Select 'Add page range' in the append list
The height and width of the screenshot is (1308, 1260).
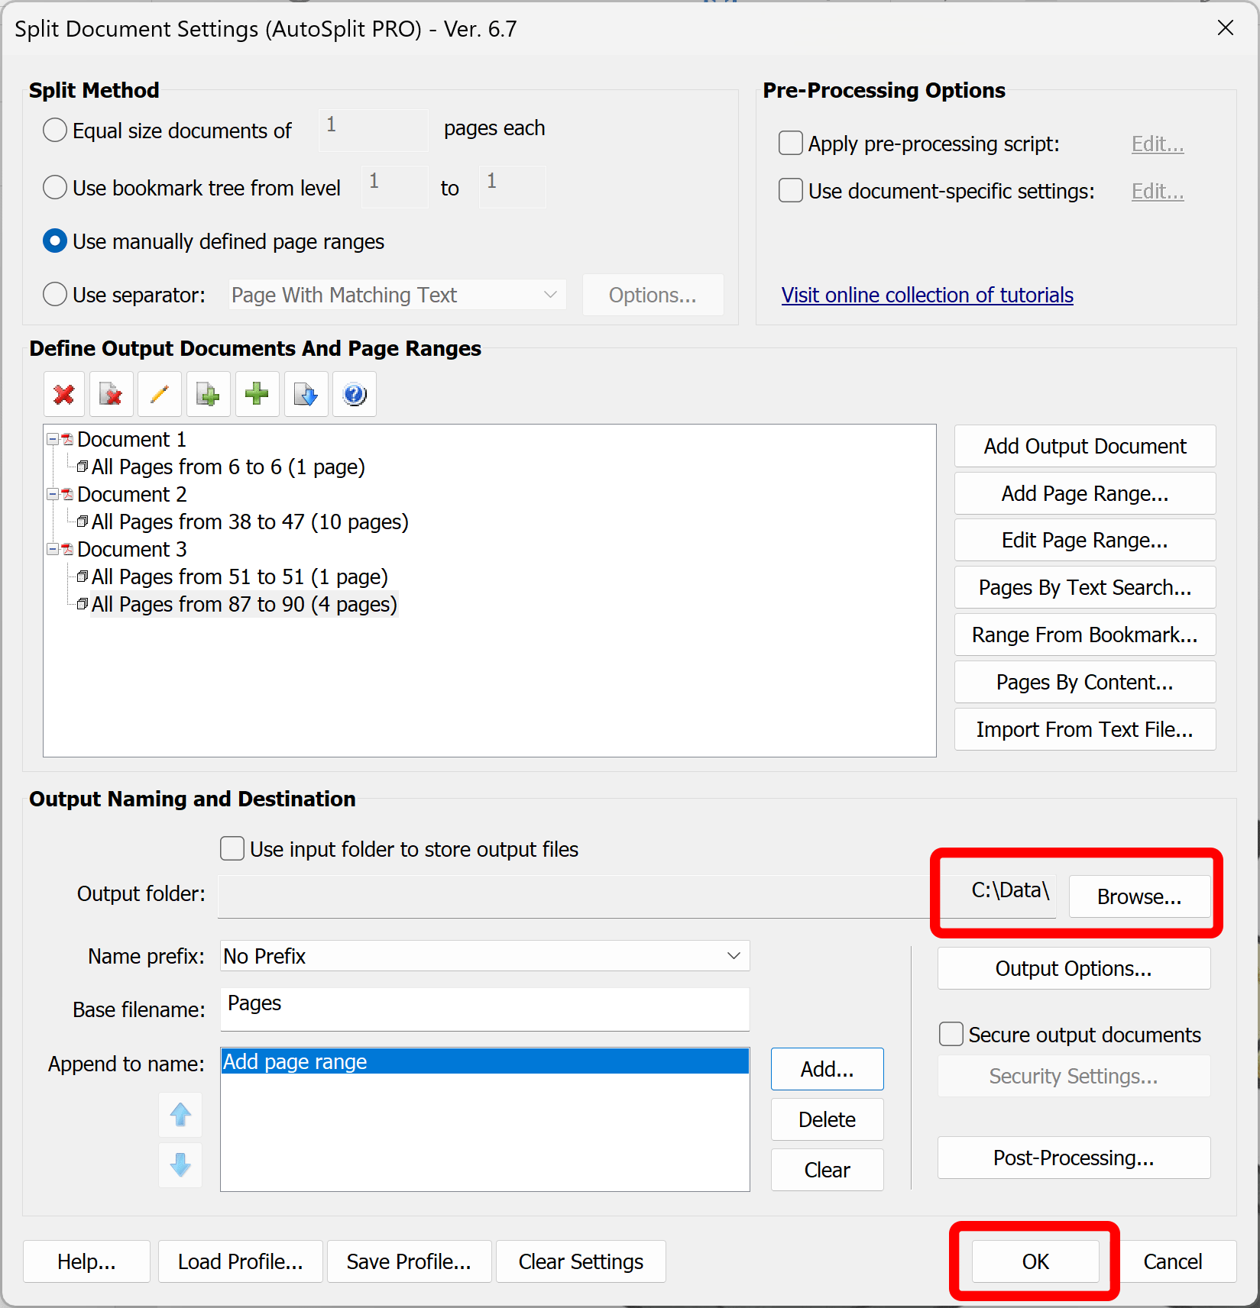485,1061
